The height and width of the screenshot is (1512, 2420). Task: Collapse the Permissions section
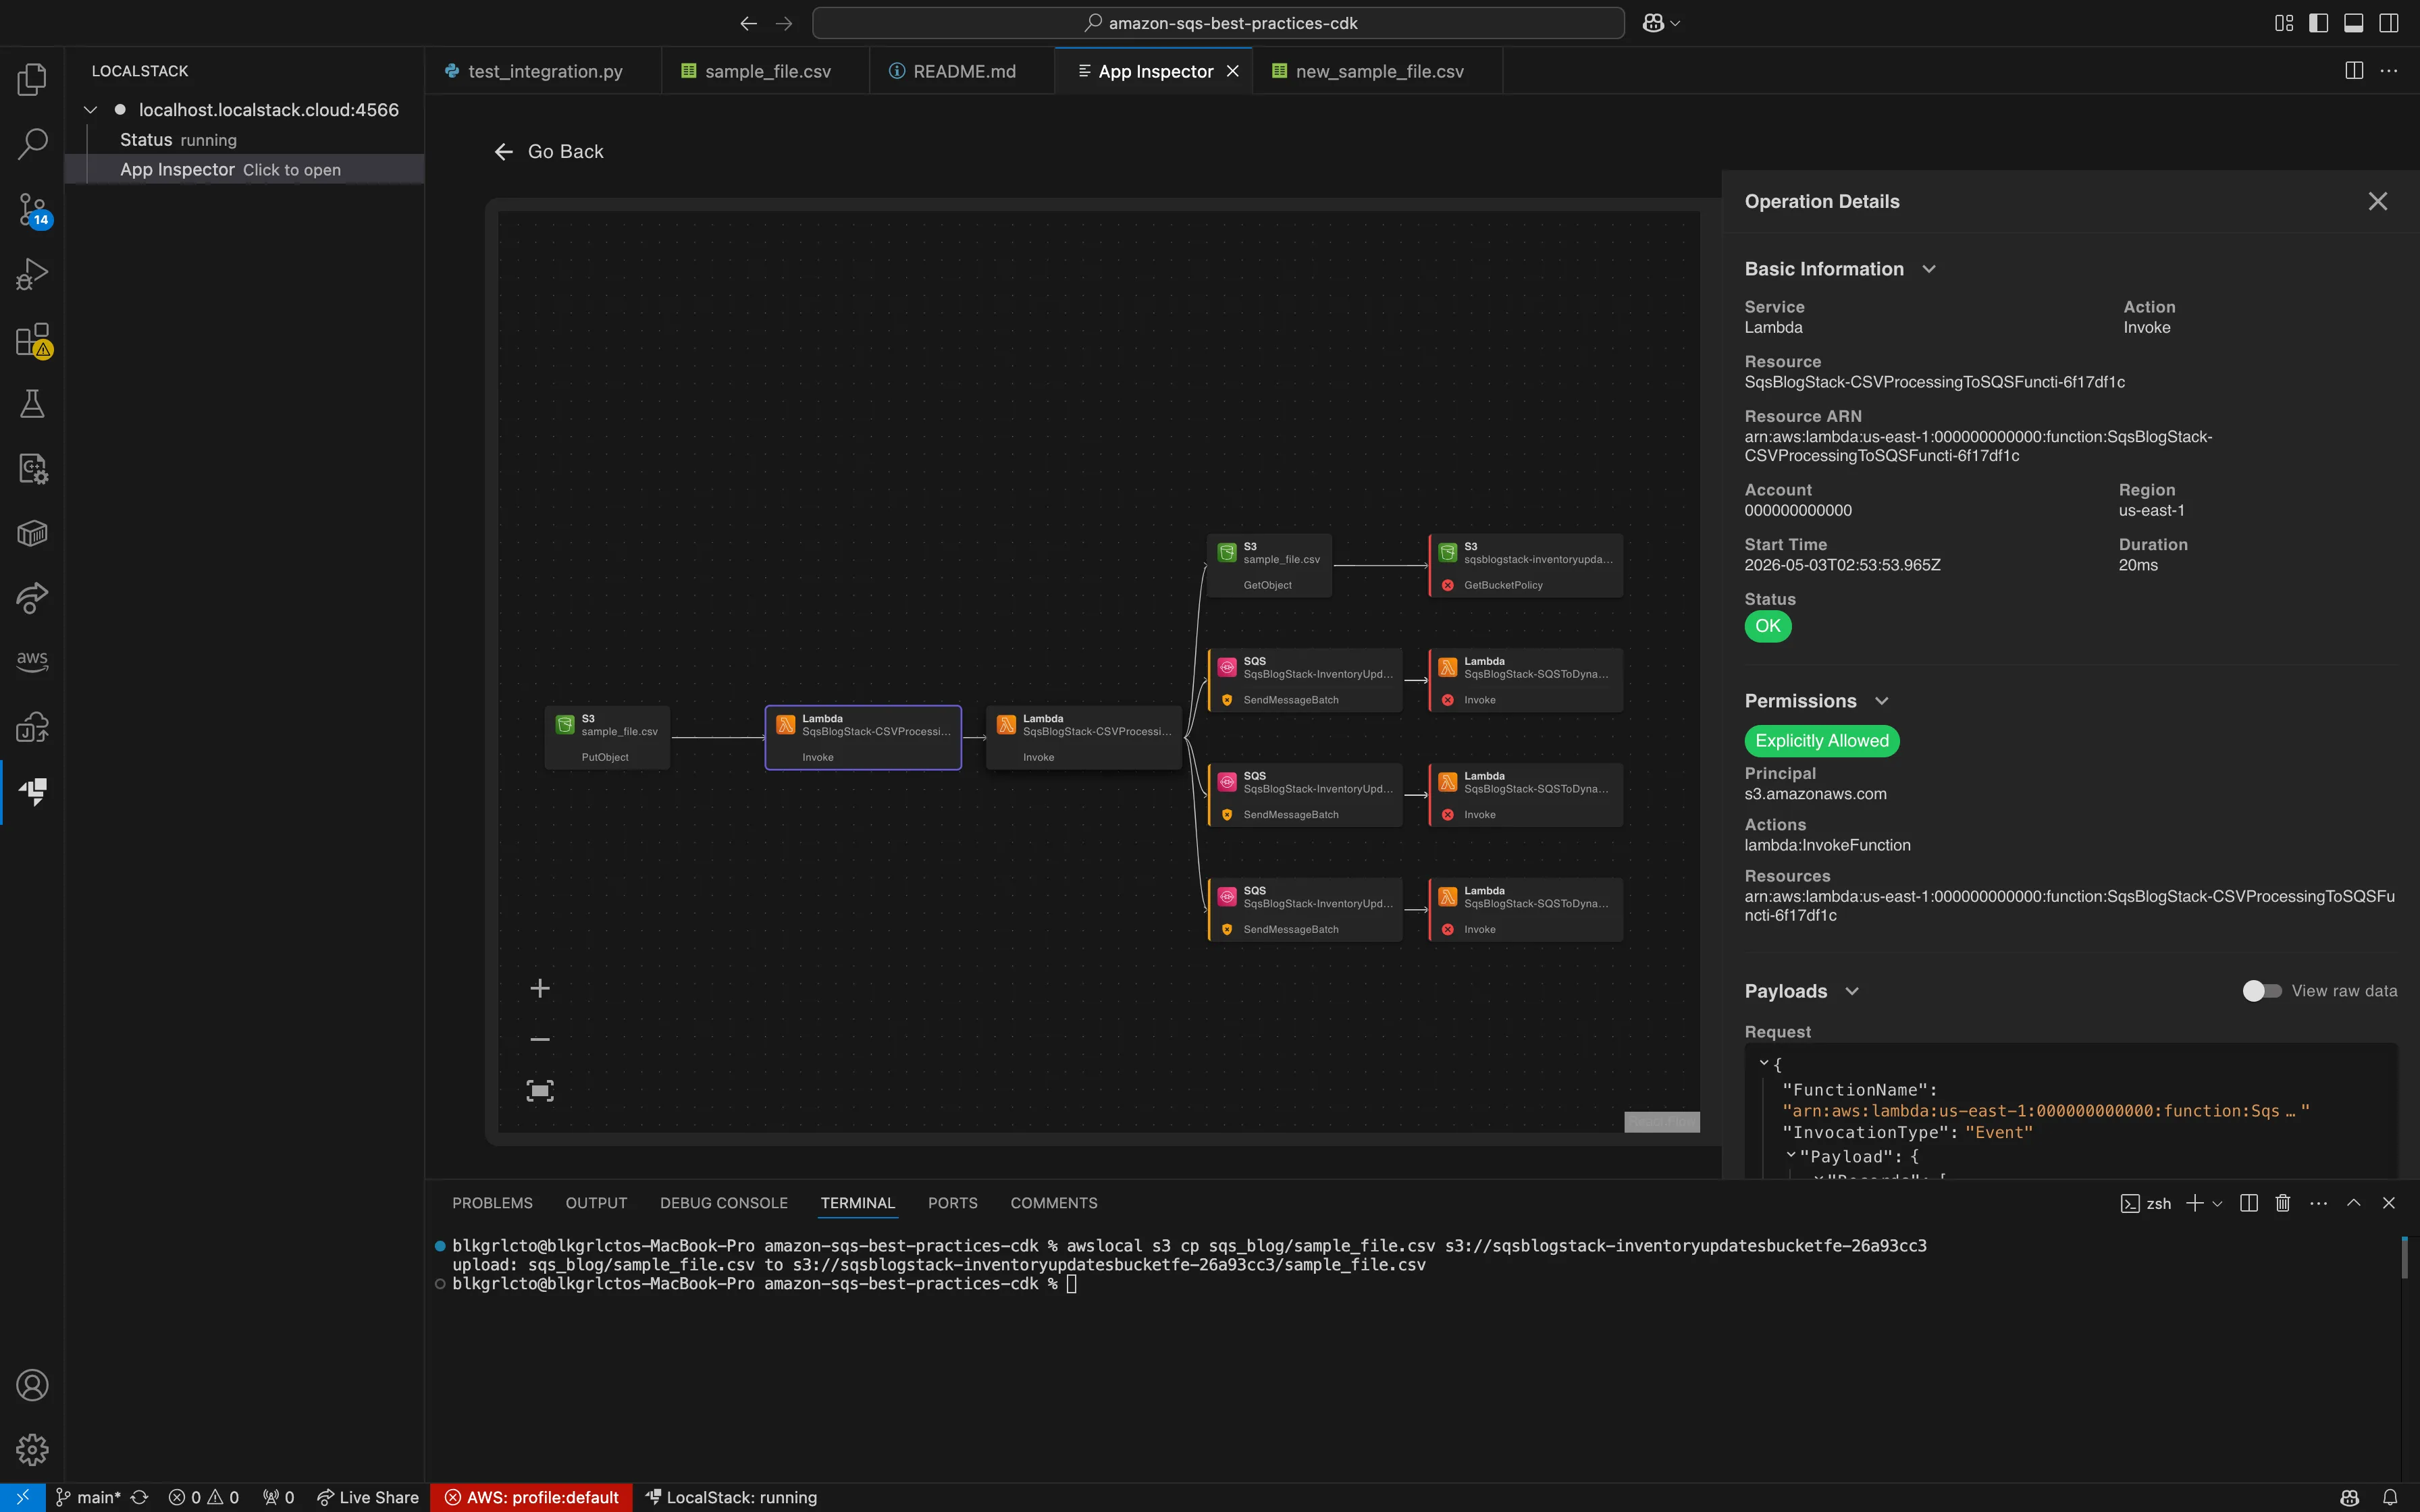pyautogui.click(x=1882, y=701)
